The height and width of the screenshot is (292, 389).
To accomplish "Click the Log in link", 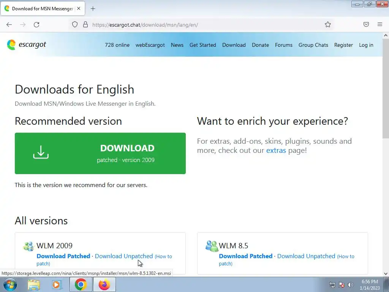I will 366,45.
